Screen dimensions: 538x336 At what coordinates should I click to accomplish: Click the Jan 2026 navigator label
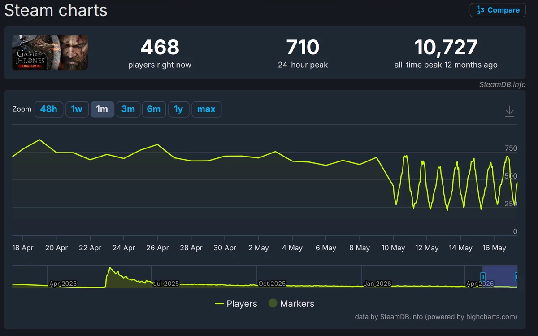pos(377,284)
